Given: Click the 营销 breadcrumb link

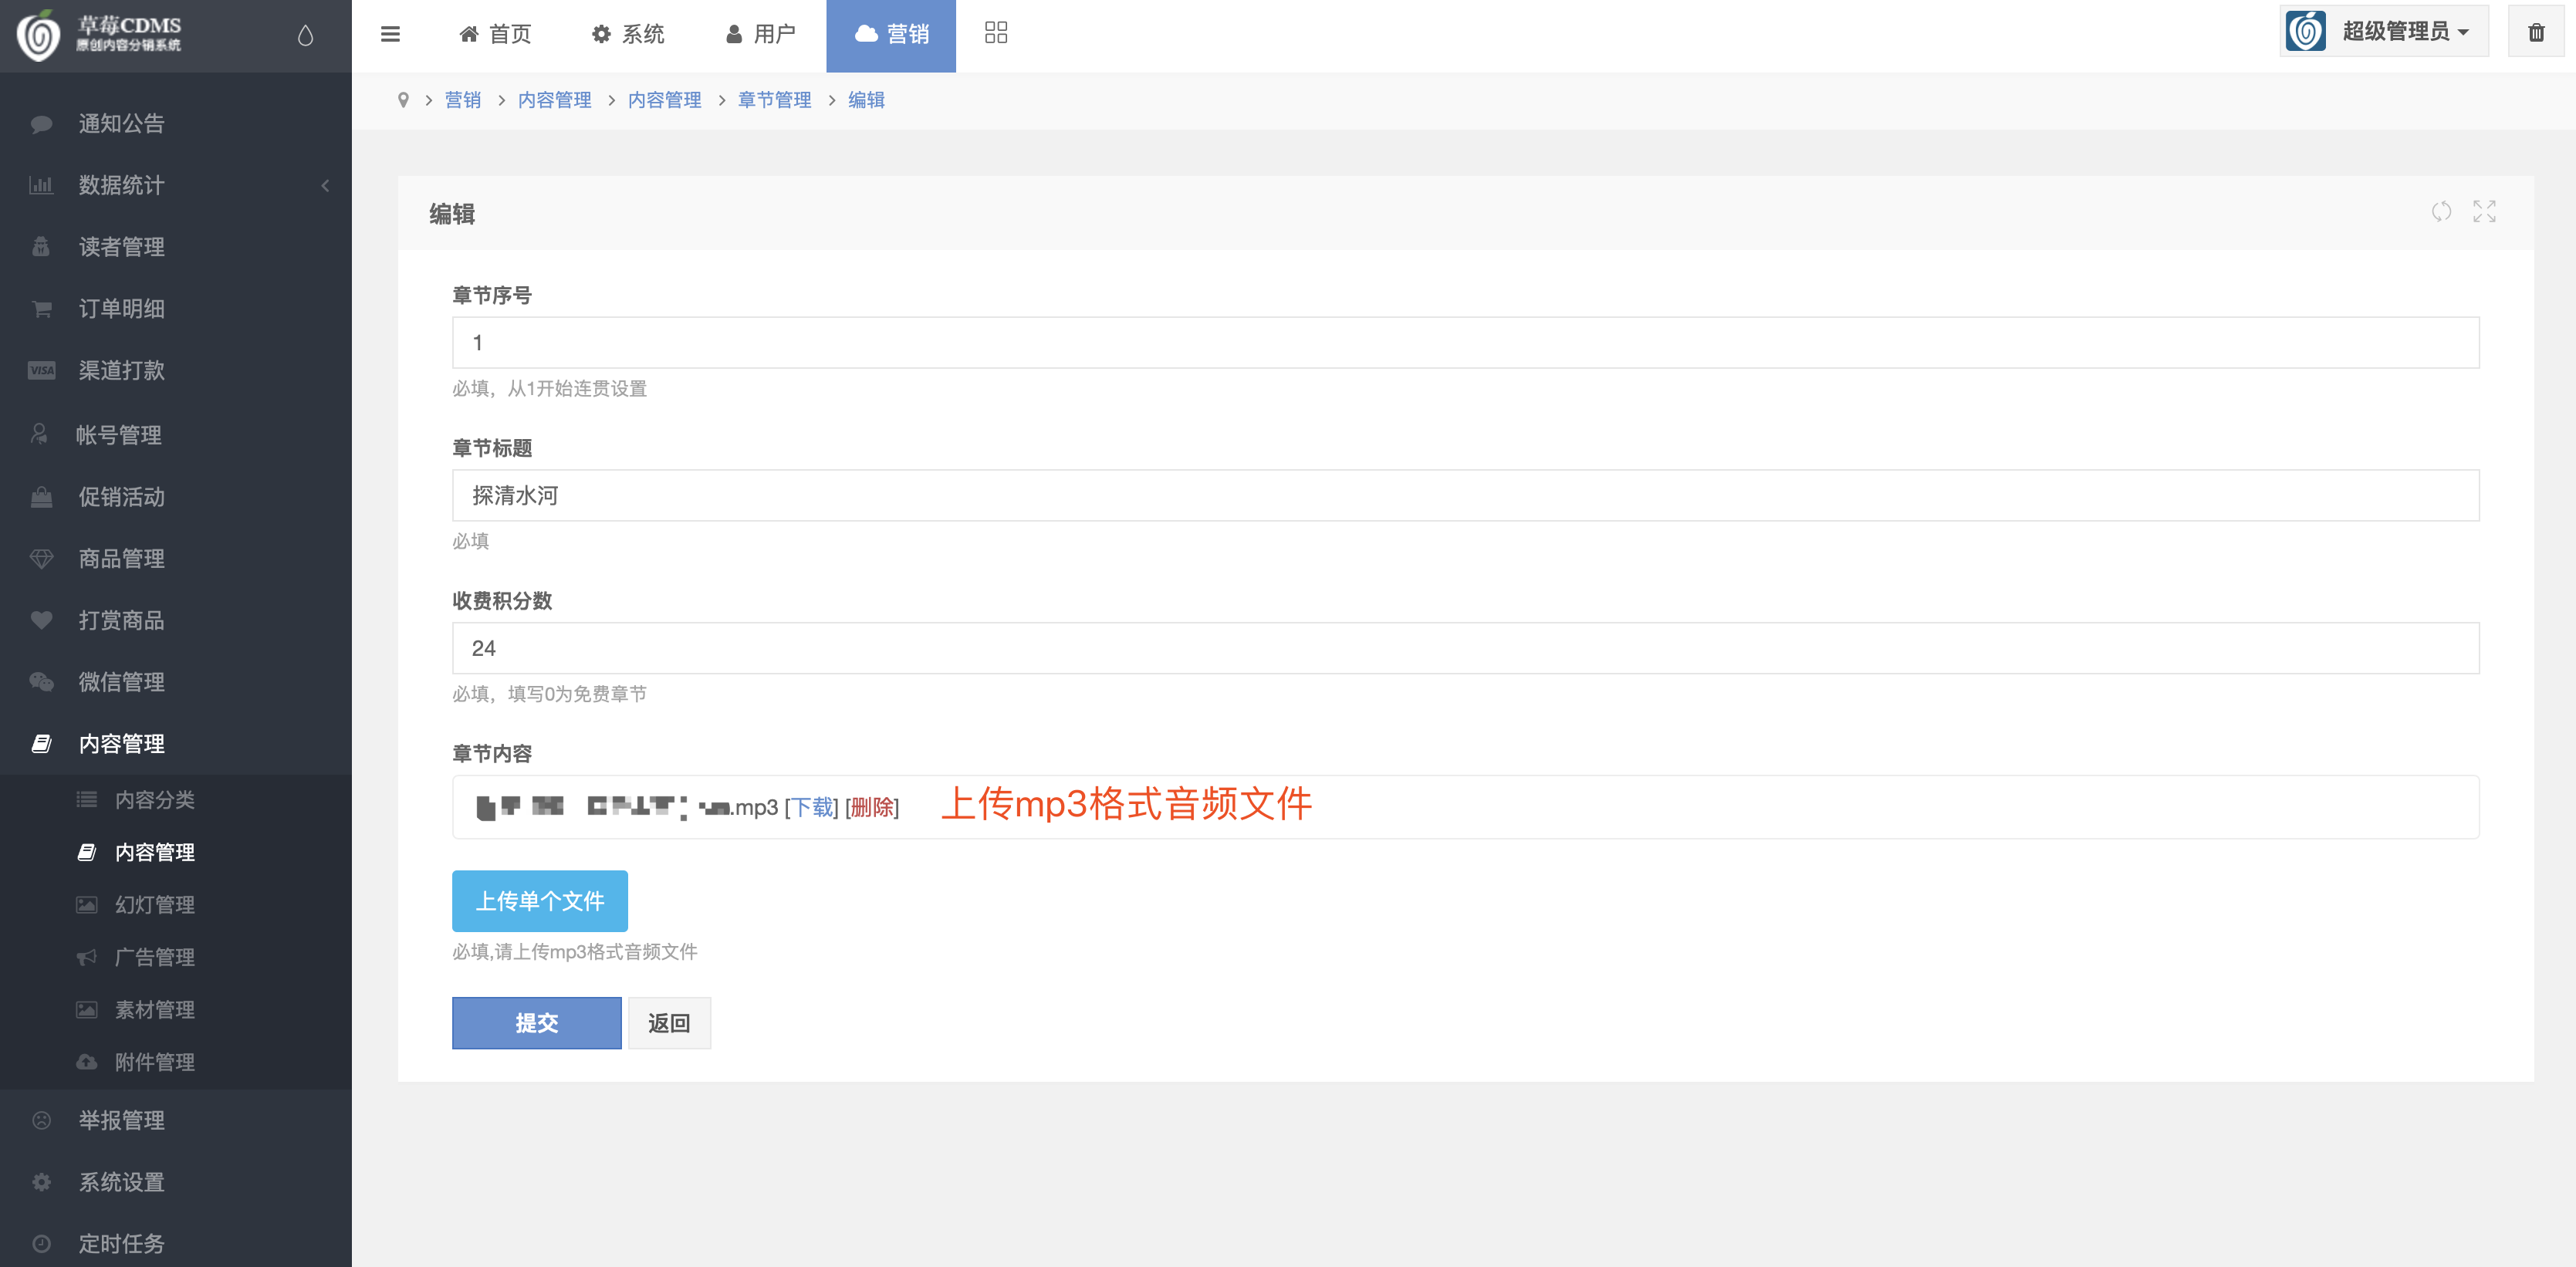Looking at the screenshot, I should pos(463,100).
